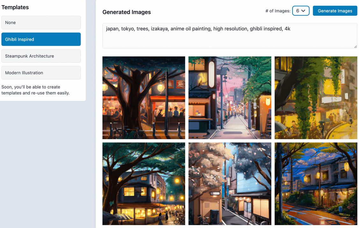Click the templates coming soon note text
359x228 pixels.
(x=35, y=90)
